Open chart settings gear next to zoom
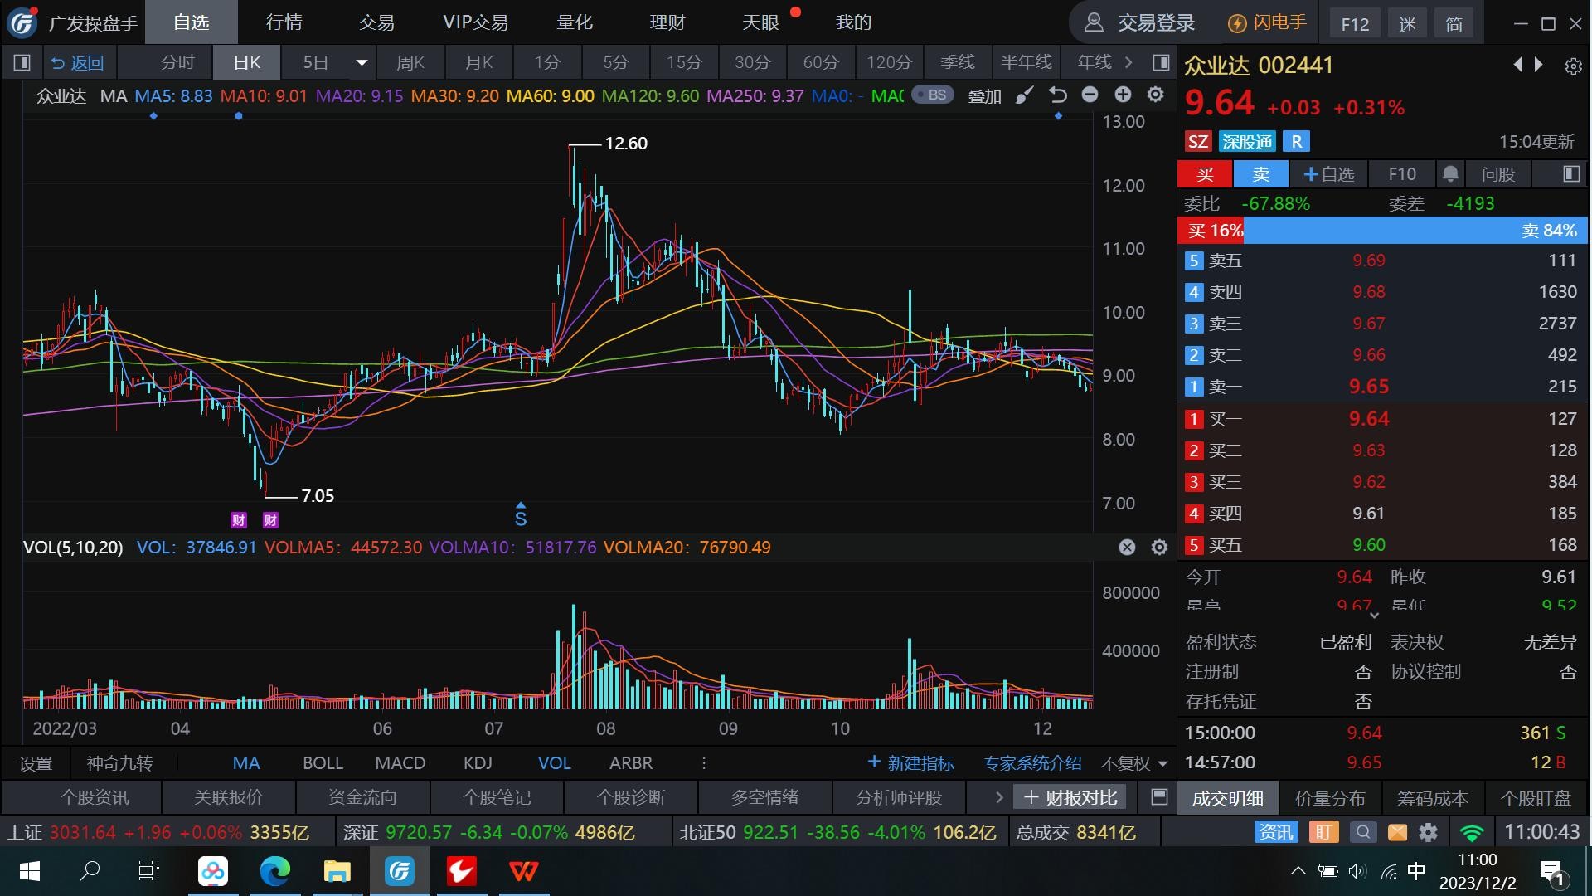Image resolution: width=1592 pixels, height=896 pixels. click(1155, 95)
